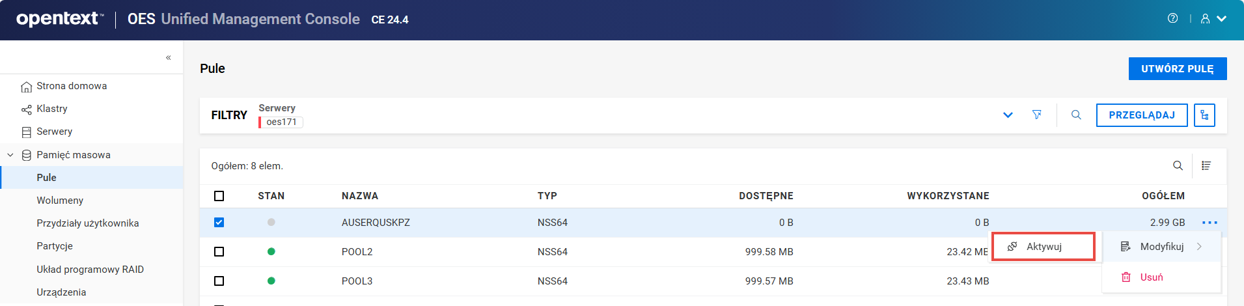The height and width of the screenshot is (306, 1244).
Task: Choose Usuń in the context menu
Action: pos(1151,277)
